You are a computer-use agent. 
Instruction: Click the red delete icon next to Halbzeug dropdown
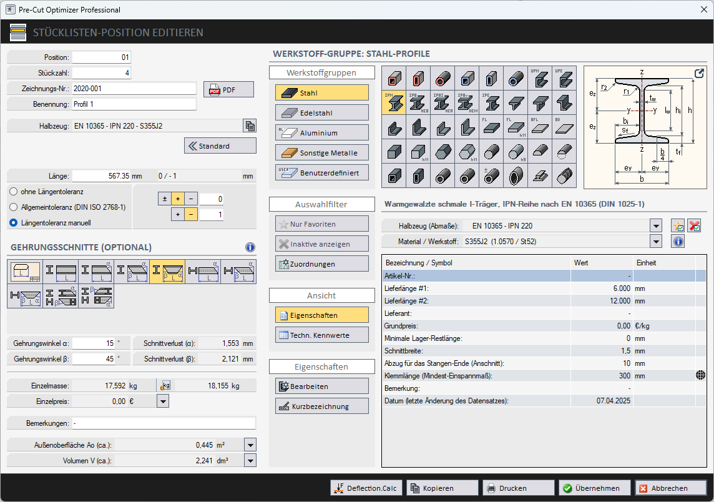pos(694,225)
